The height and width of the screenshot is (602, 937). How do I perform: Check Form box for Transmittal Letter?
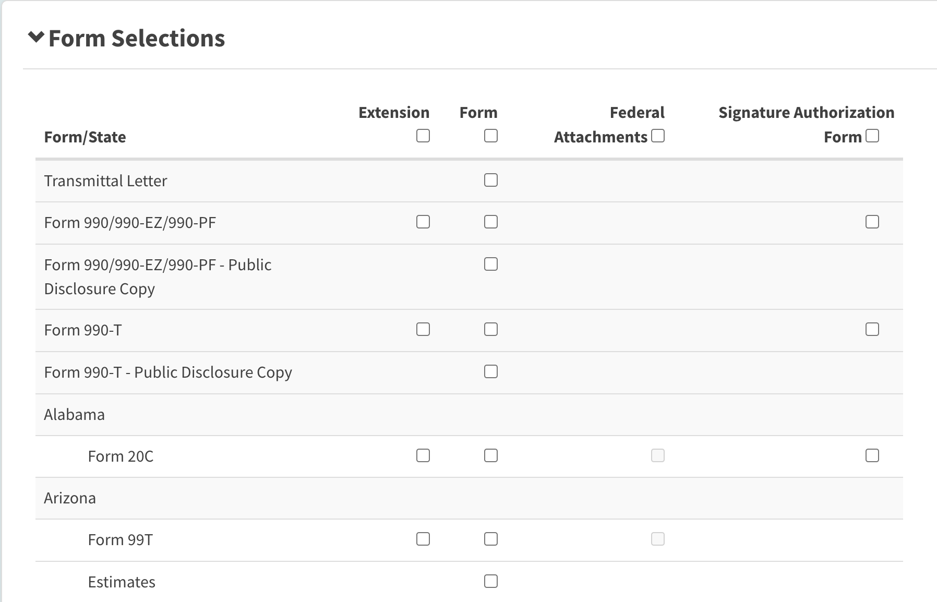pos(491,180)
